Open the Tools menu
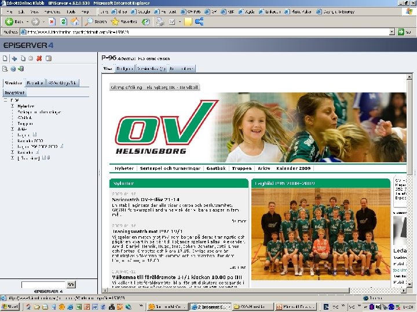Screen dimensions: 417x312 point(71,12)
